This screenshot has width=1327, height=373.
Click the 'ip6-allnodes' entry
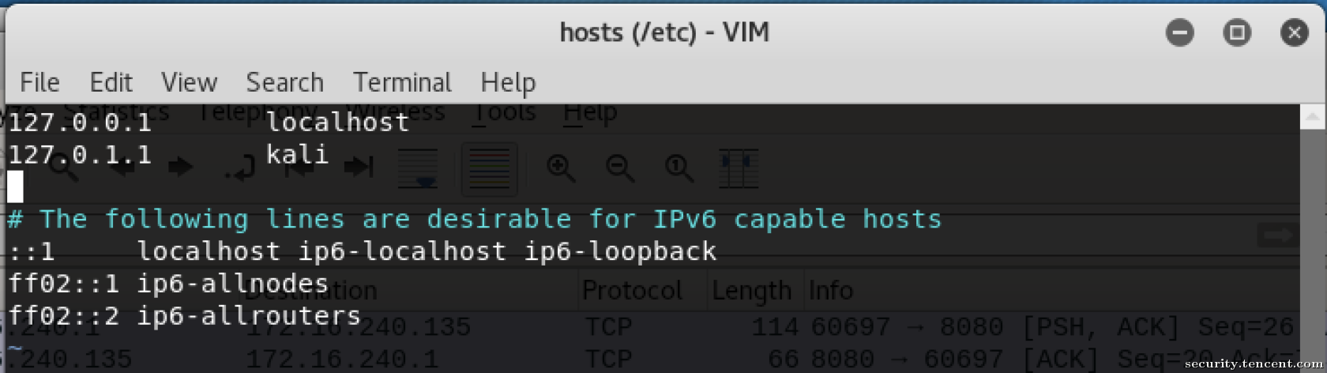click(x=232, y=283)
